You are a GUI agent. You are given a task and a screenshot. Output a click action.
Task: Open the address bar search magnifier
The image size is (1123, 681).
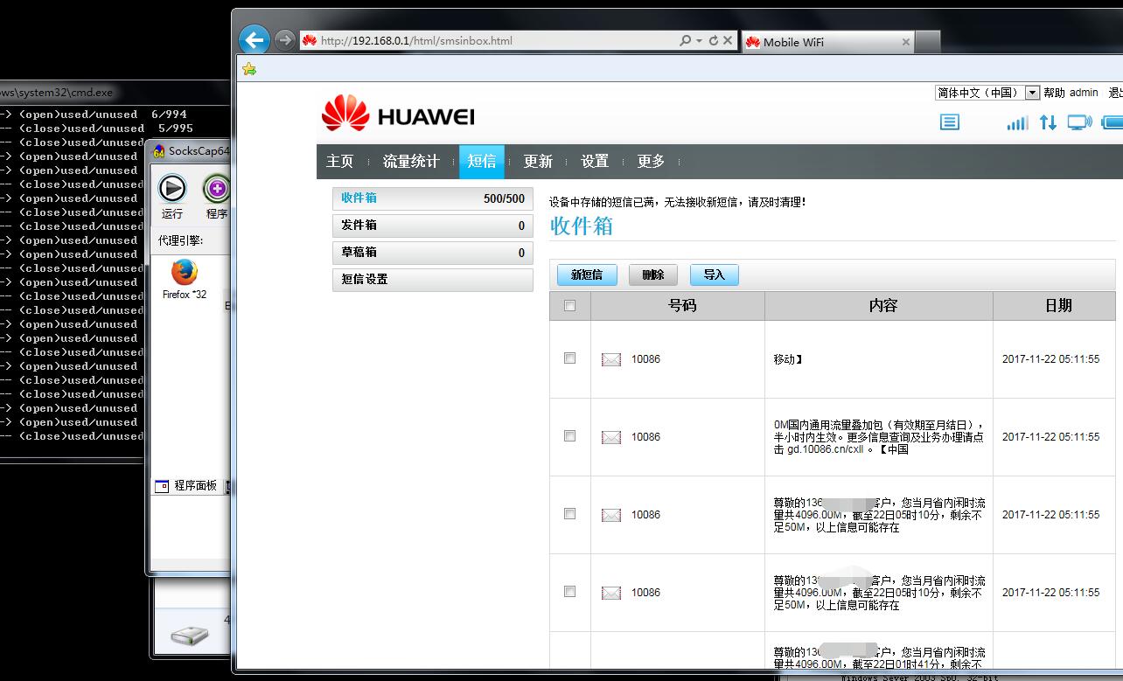(685, 40)
